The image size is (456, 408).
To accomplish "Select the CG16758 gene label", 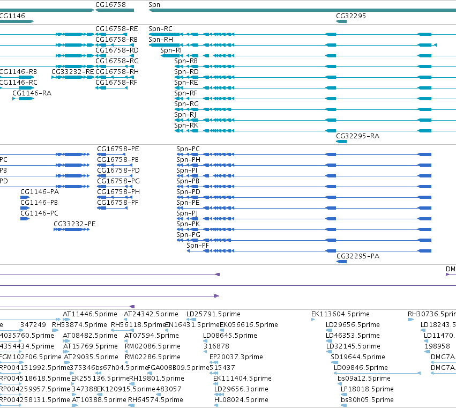I will [x=110, y=5].
